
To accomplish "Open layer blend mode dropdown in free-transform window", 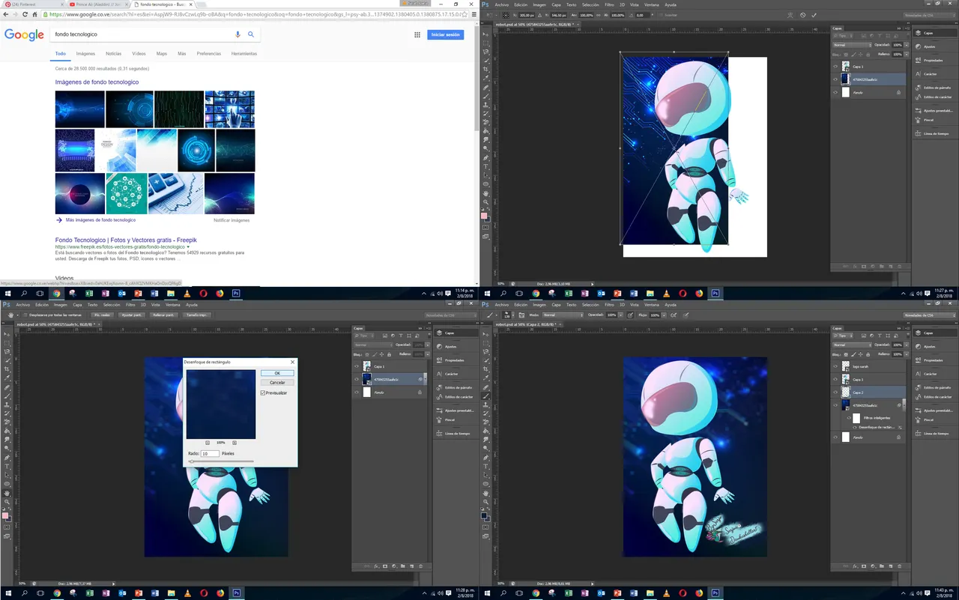I will click(853, 45).
